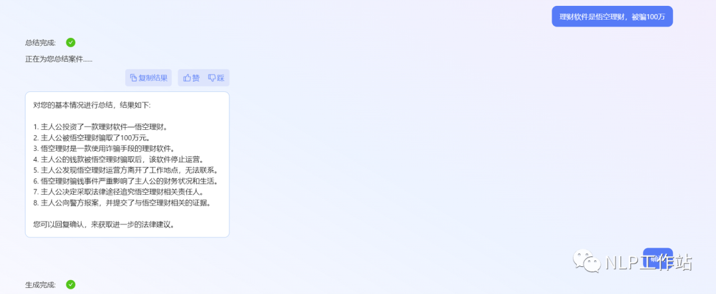Give a thumbs-up with the 赞 icon

(187, 78)
